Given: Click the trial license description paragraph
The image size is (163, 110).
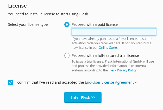Looking at the screenshot, I should tap(112, 66).
